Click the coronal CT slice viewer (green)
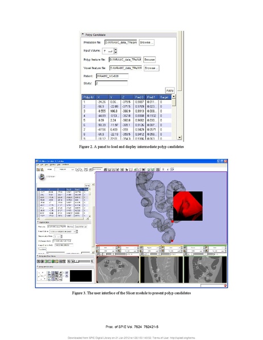This screenshot has width=263, height=340. click(205, 270)
